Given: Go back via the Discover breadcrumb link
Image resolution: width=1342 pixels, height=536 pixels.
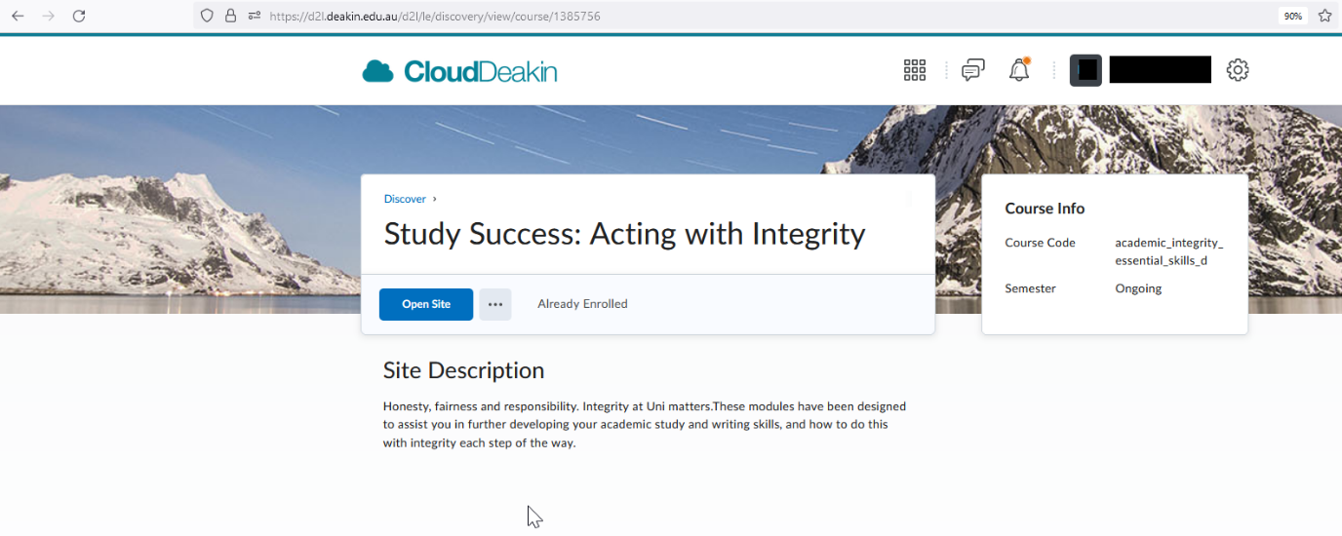Looking at the screenshot, I should point(405,199).
